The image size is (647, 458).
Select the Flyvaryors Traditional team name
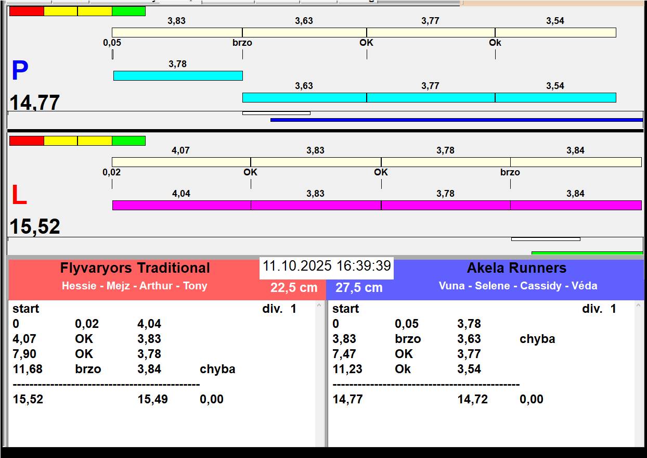pyautogui.click(x=135, y=268)
